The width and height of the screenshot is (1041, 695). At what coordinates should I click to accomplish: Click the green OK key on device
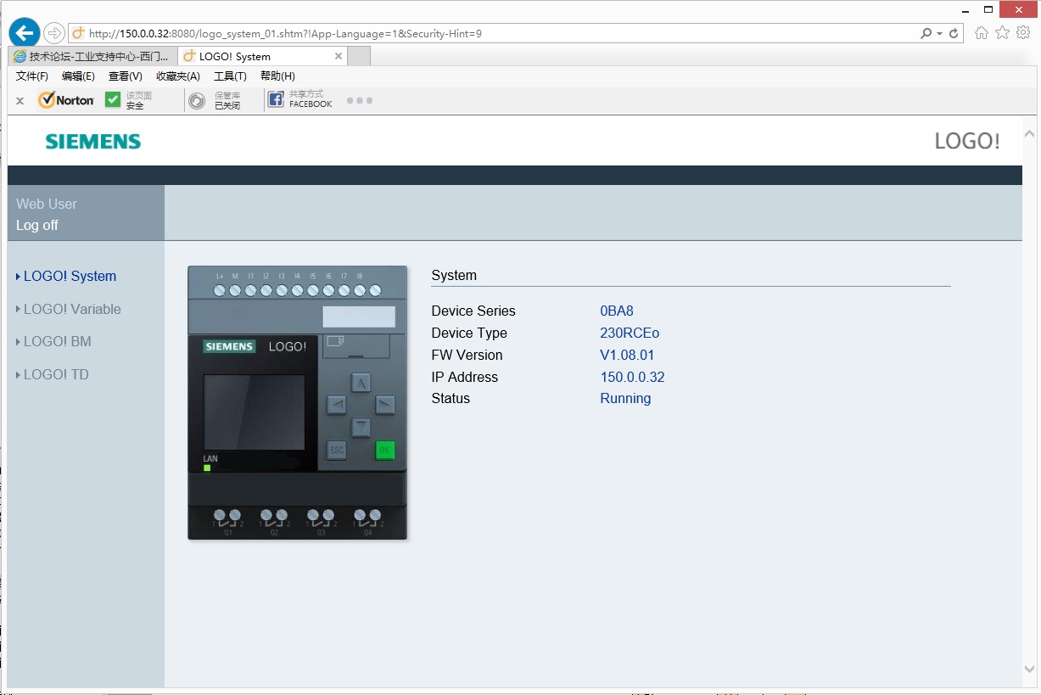pyautogui.click(x=385, y=451)
